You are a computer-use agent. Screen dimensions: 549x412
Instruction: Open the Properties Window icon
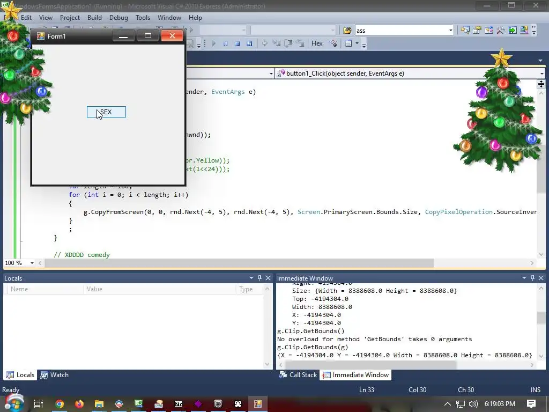(x=477, y=31)
